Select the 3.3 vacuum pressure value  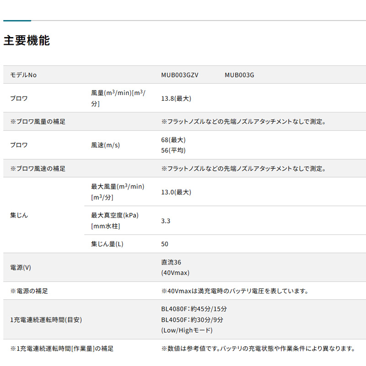point(166,221)
